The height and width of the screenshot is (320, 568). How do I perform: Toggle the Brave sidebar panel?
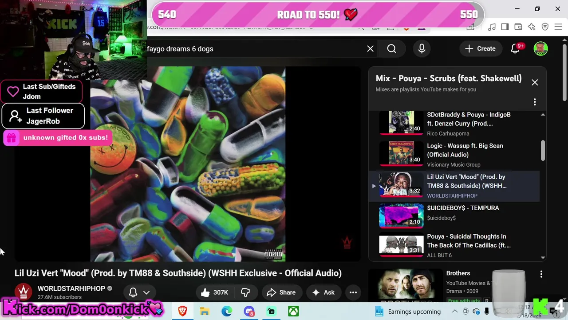(505, 27)
